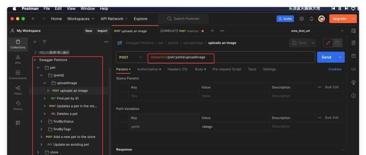The image size is (366, 155).
Task: Click the New button
Action: pyautogui.click(x=89, y=31)
